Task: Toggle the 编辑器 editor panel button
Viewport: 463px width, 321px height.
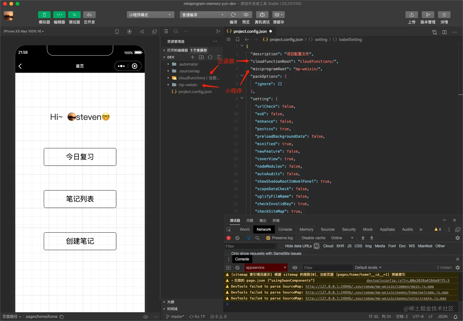Action: click(x=59, y=15)
